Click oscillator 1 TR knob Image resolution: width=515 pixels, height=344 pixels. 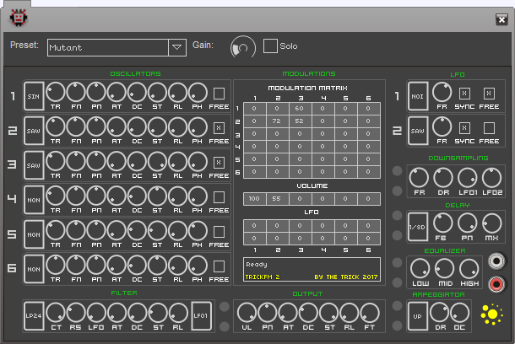pos(57,92)
